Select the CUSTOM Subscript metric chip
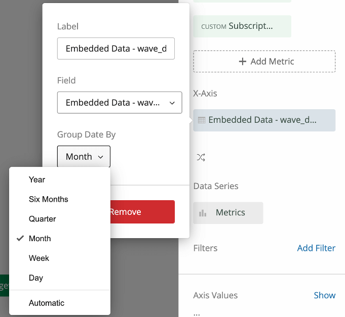The width and height of the screenshot is (345, 317). point(242,26)
